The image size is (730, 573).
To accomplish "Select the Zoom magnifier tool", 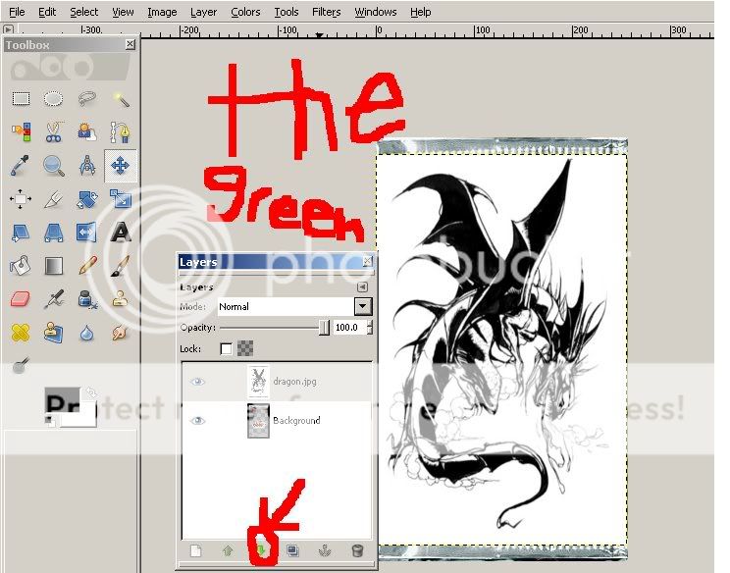I will 54,165.
